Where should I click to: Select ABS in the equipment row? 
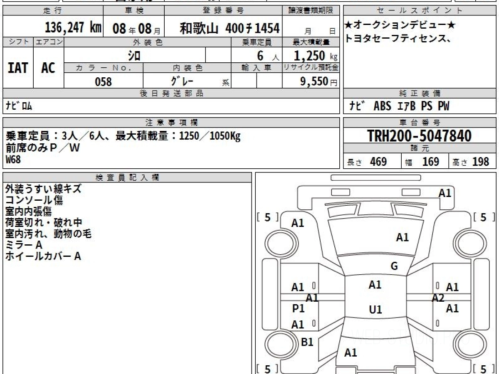(x=382, y=106)
